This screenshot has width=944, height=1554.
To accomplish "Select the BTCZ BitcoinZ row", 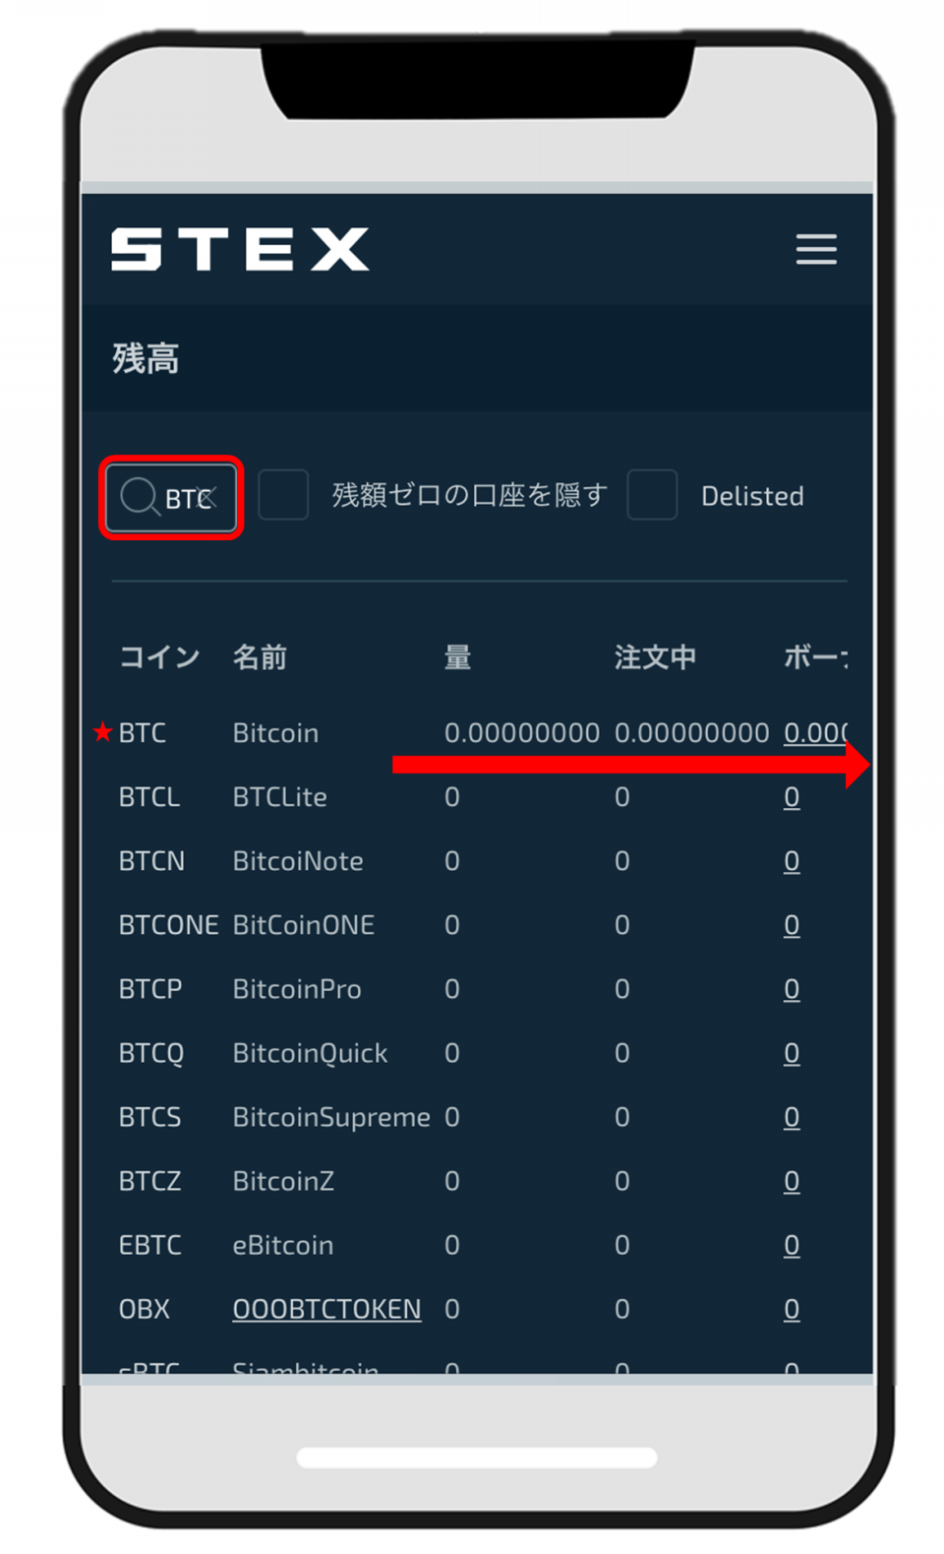I will pos(479,1181).
